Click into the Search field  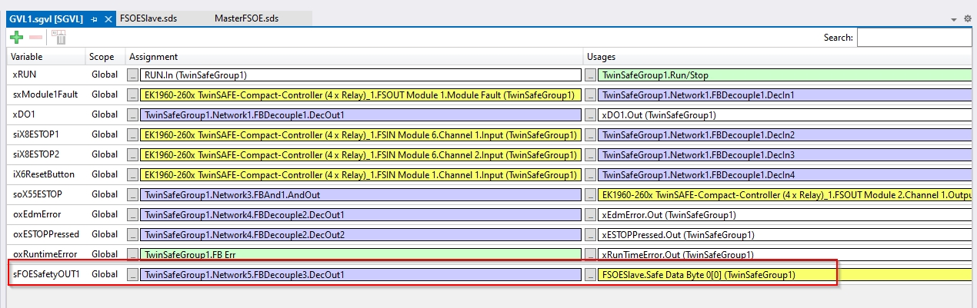[915, 37]
